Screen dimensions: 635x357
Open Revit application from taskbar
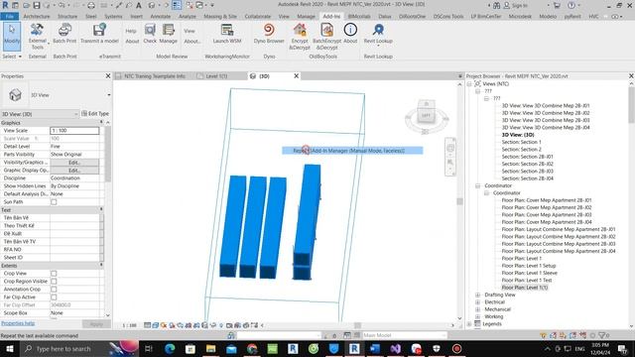pyautogui.click(x=354, y=348)
